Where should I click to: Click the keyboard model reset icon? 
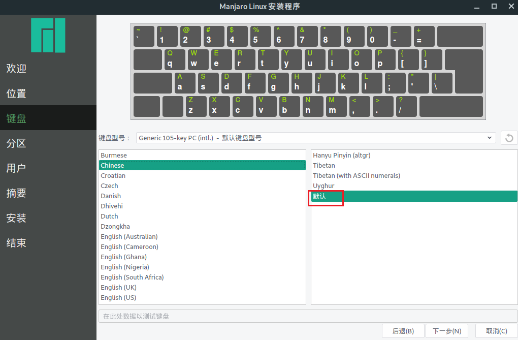508,137
